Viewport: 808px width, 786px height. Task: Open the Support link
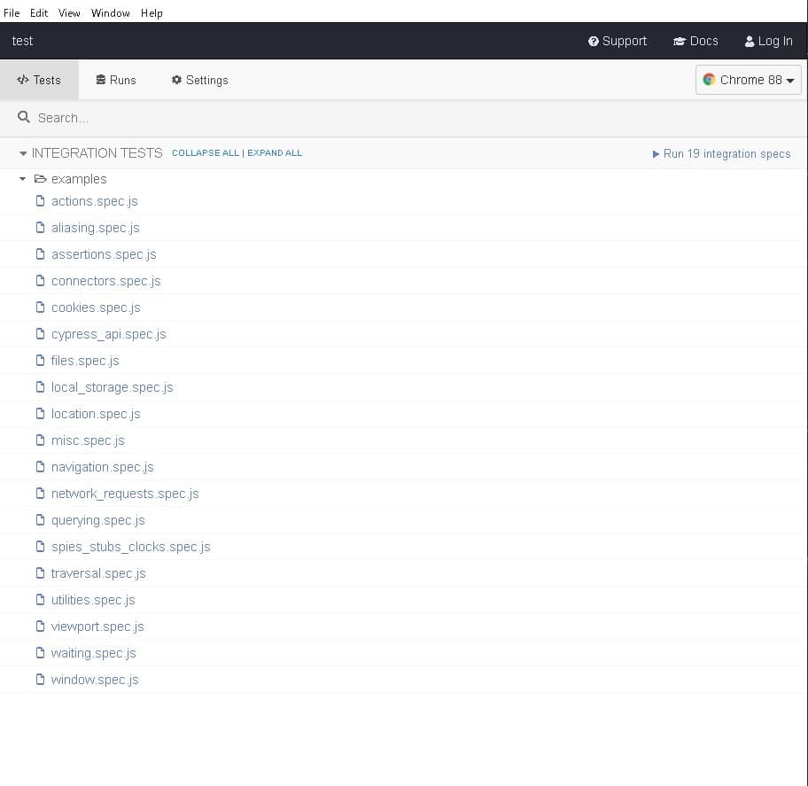coord(618,42)
